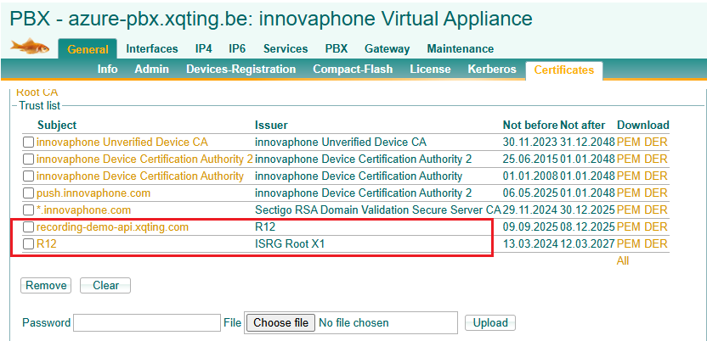Download R12 certificate as PEM
This screenshot has width=707, height=341.
tap(628, 244)
